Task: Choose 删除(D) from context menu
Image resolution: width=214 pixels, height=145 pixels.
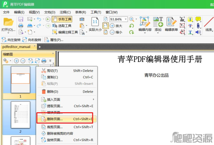Action: (x=67, y=92)
